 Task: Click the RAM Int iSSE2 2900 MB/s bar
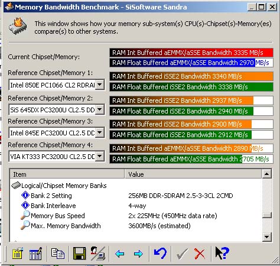point(191,124)
